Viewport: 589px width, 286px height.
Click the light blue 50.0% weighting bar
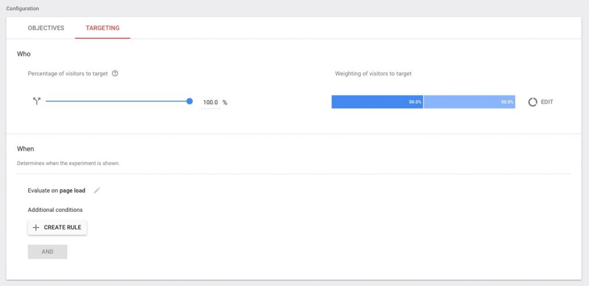[x=469, y=102]
